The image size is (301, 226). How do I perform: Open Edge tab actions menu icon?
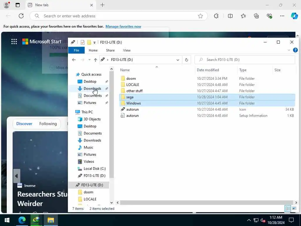pyautogui.click(x=18, y=5)
